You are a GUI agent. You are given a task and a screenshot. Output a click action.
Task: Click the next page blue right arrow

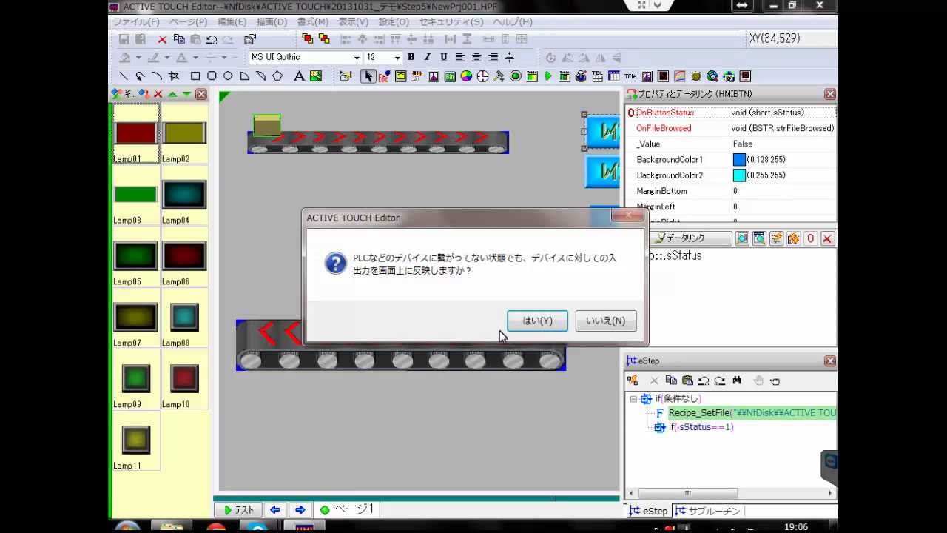tap(300, 510)
